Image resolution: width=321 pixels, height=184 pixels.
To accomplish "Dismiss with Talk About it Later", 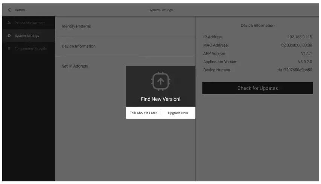I will pyautogui.click(x=143, y=113).
